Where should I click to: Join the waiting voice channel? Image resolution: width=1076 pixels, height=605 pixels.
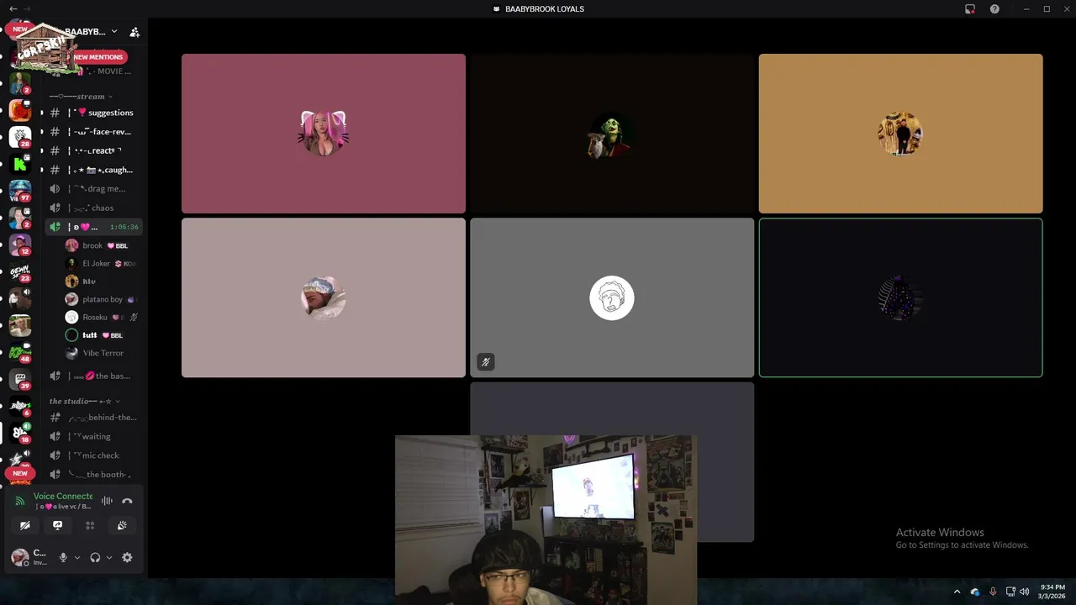93,436
